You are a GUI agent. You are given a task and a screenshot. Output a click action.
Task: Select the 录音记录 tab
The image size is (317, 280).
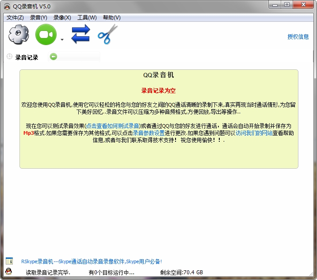27,57
